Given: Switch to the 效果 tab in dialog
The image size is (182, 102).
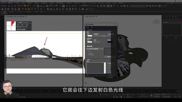Looking at the screenshot, I should (92, 27).
